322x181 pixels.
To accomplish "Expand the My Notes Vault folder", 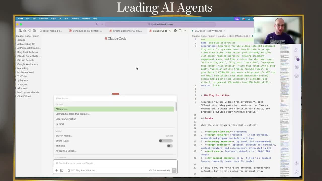I will click(x=26, y=72).
